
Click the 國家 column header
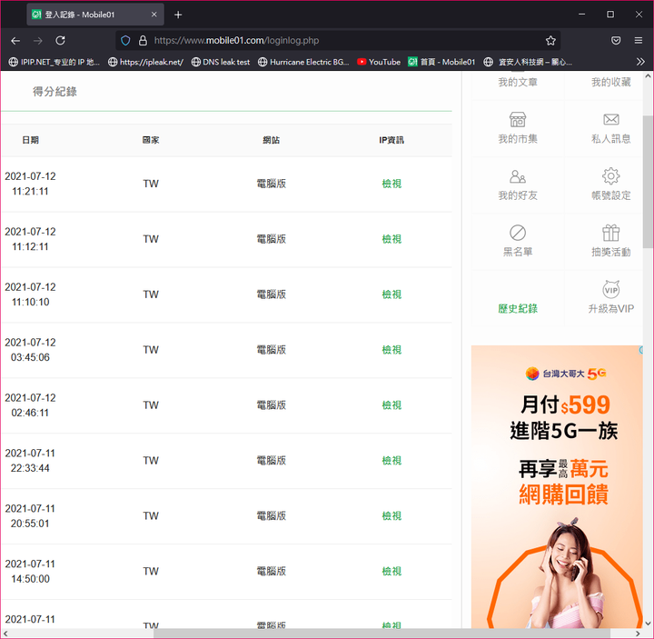click(151, 140)
